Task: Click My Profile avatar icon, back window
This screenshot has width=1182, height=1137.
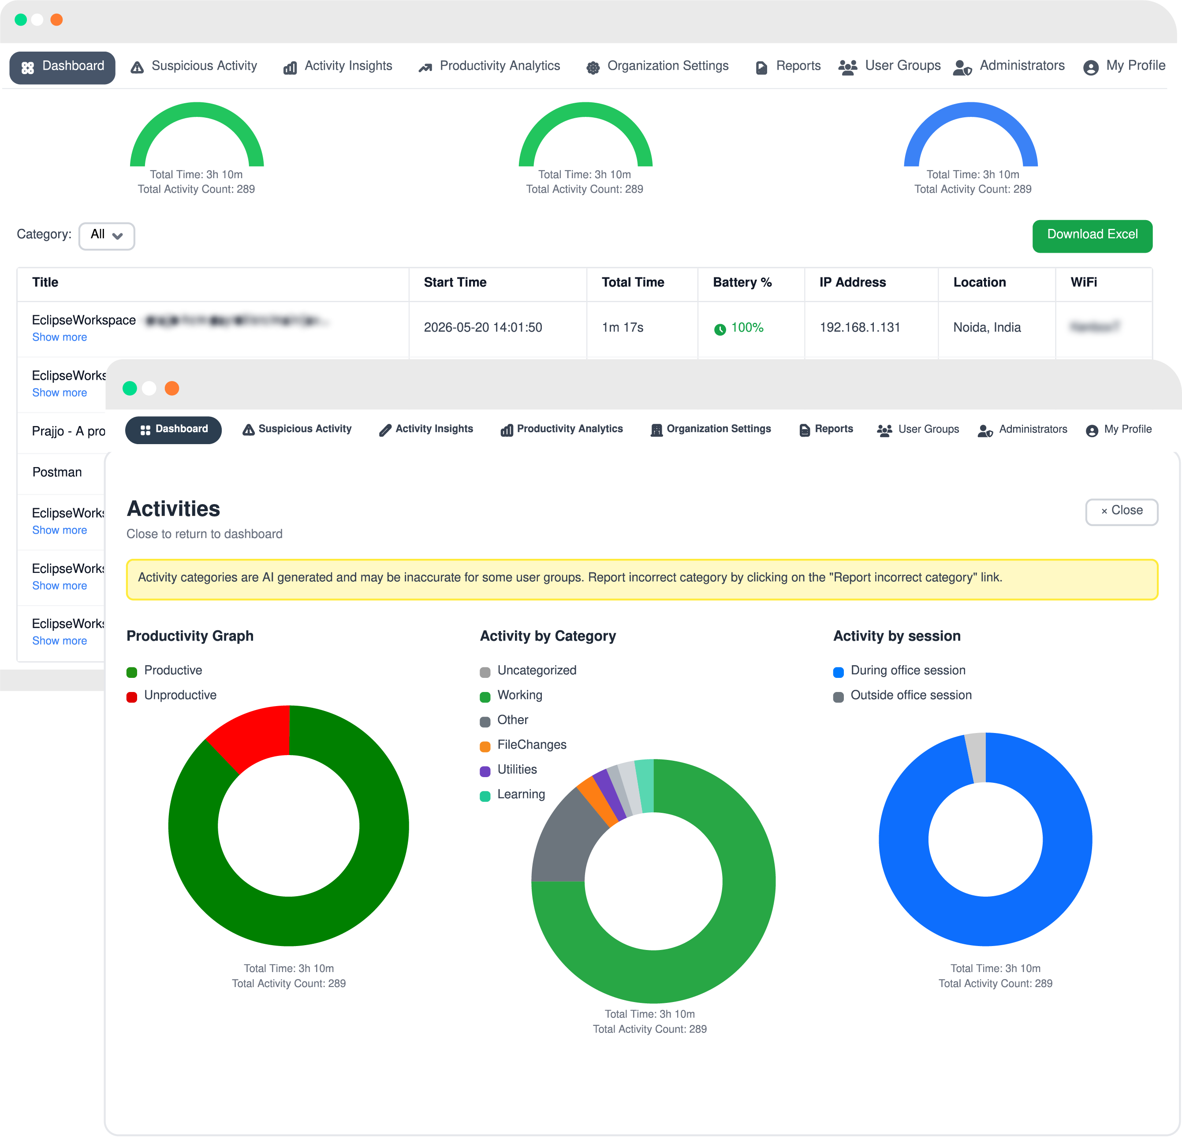Action: point(1090,67)
